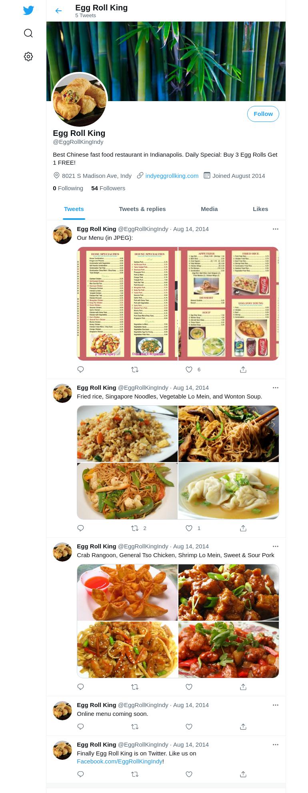Click the Twitter bird logo
Viewport: 308px width, 793px height.
pyautogui.click(x=28, y=10)
